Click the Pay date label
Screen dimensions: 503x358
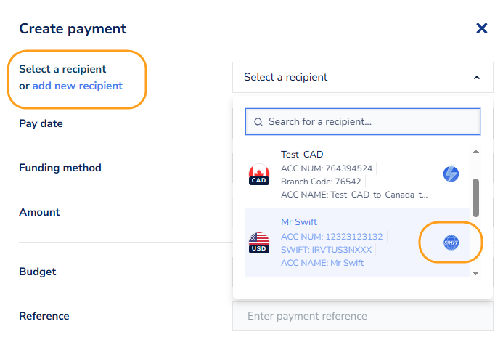[x=41, y=123]
